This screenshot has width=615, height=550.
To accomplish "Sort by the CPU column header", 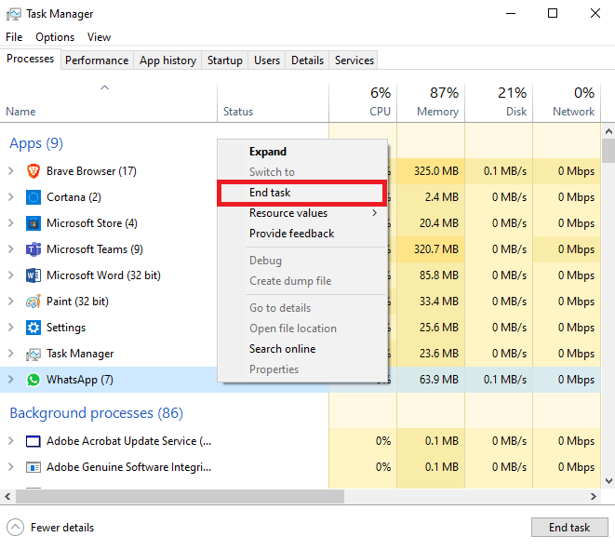I will (363, 102).
